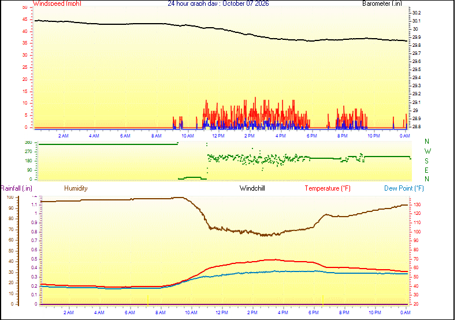The width and height of the screenshot is (461, 320).
Task: Click the 110 temperature axis value
Action: point(417,223)
